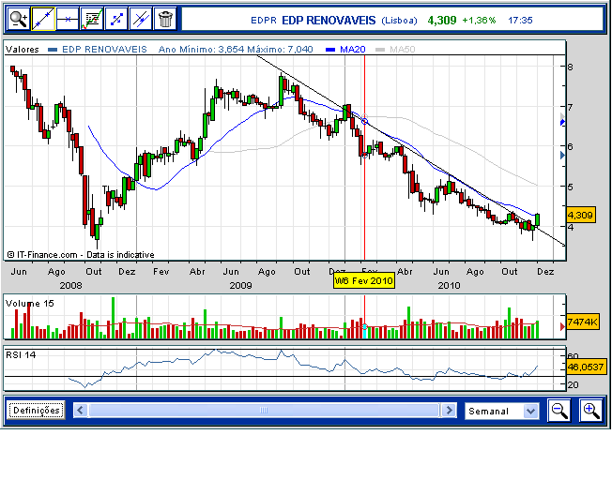This screenshot has height=480, width=612.
Task: Select the parallel lines channel tool
Action: point(141,19)
